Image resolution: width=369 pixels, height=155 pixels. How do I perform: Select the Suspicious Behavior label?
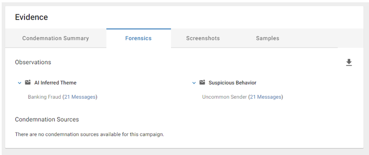[233, 83]
